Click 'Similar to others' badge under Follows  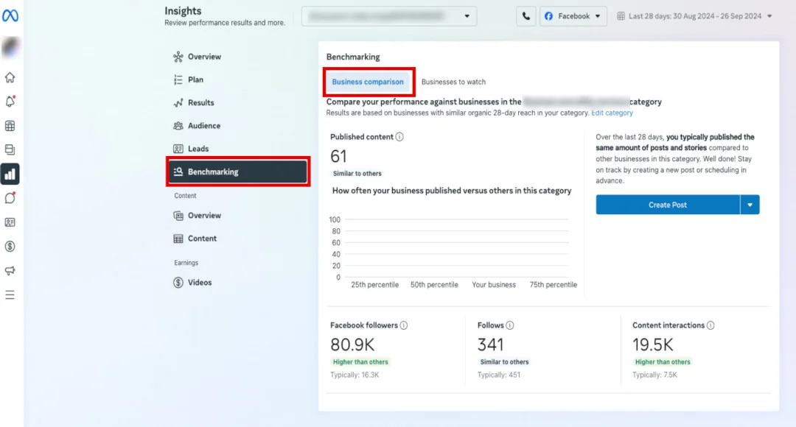[504, 362]
